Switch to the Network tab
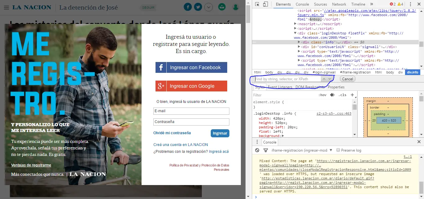Image resolution: width=424 pixels, height=199 pixels. pyautogui.click(x=339, y=4)
